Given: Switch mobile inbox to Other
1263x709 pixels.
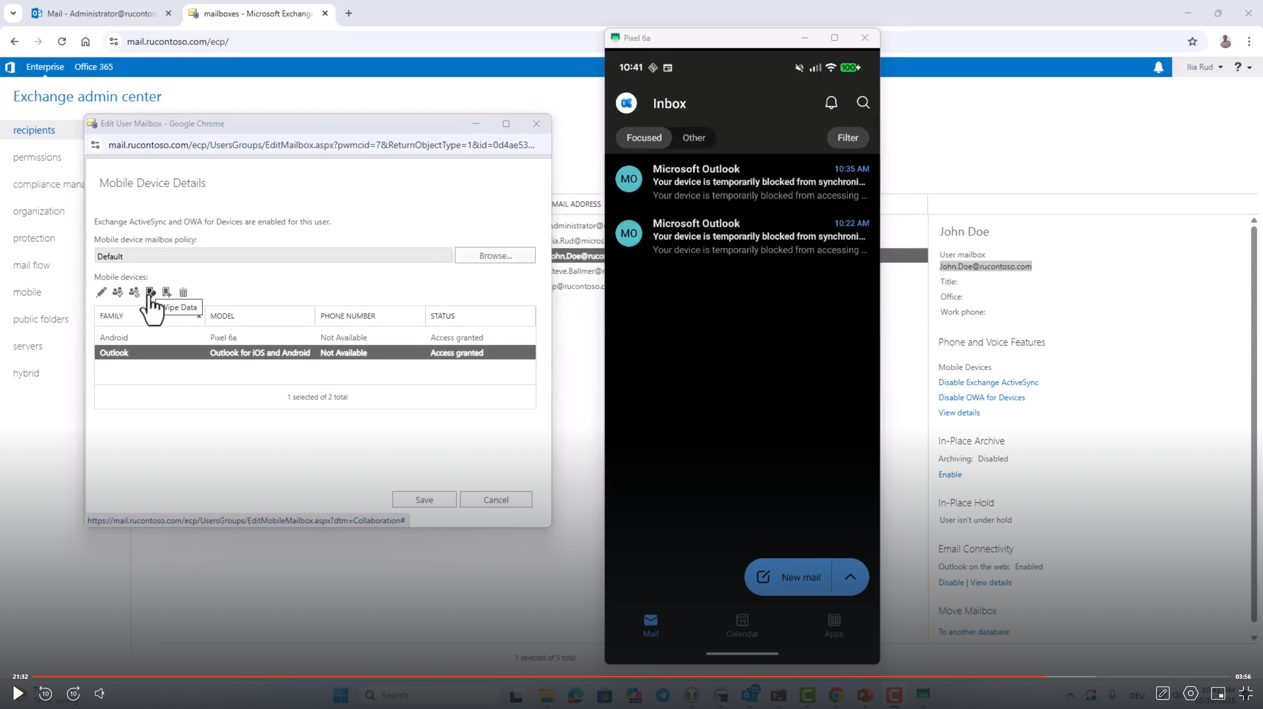Looking at the screenshot, I should [x=693, y=138].
